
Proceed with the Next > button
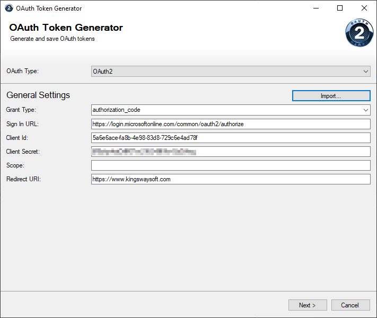[308, 305]
